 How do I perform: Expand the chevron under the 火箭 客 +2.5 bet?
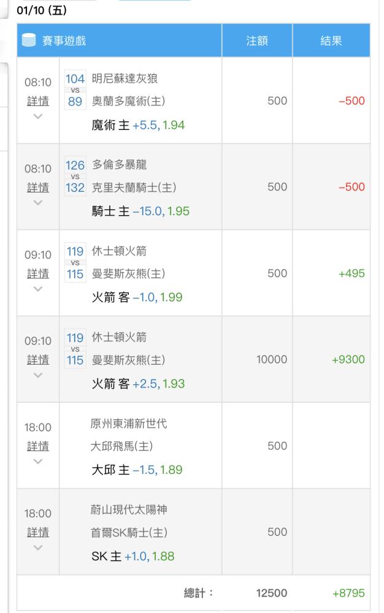(x=38, y=375)
